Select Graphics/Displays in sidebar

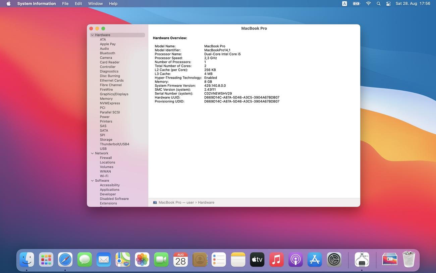pos(114,94)
